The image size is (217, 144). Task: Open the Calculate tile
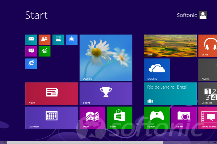pyautogui.click(x=208, y=94)
